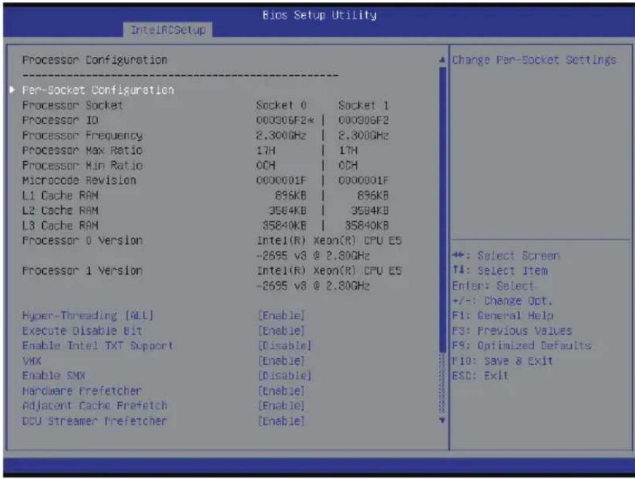Click the ESC: Exit hint
The height and width of the screenshot is (479, 635).
[480, 376]
